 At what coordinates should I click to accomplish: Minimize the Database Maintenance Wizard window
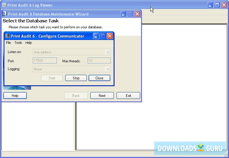(x=123, y=14)
